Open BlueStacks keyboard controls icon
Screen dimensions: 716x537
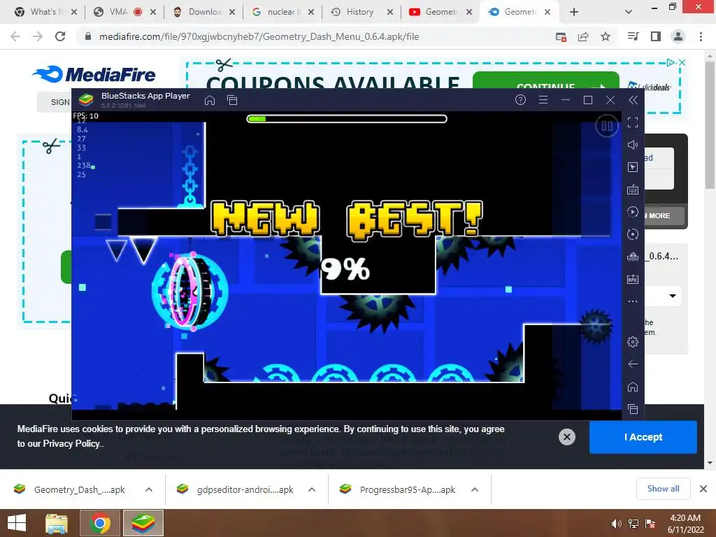point(632,189)
